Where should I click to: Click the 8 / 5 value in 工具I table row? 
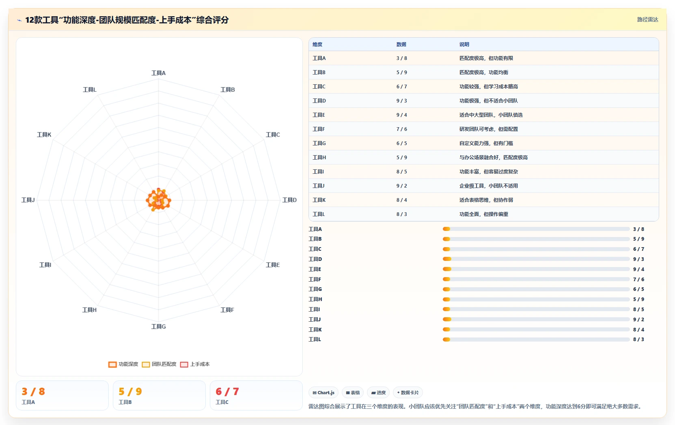point(402,172)
